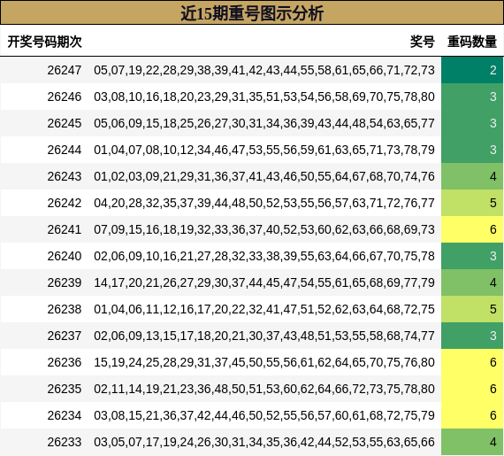Image resolution: width=504 pixels, height=456 pixels.
Task: Select period number 26234
Action: click(65, 415)
